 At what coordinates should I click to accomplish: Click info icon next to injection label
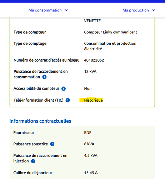coord(33,161)
